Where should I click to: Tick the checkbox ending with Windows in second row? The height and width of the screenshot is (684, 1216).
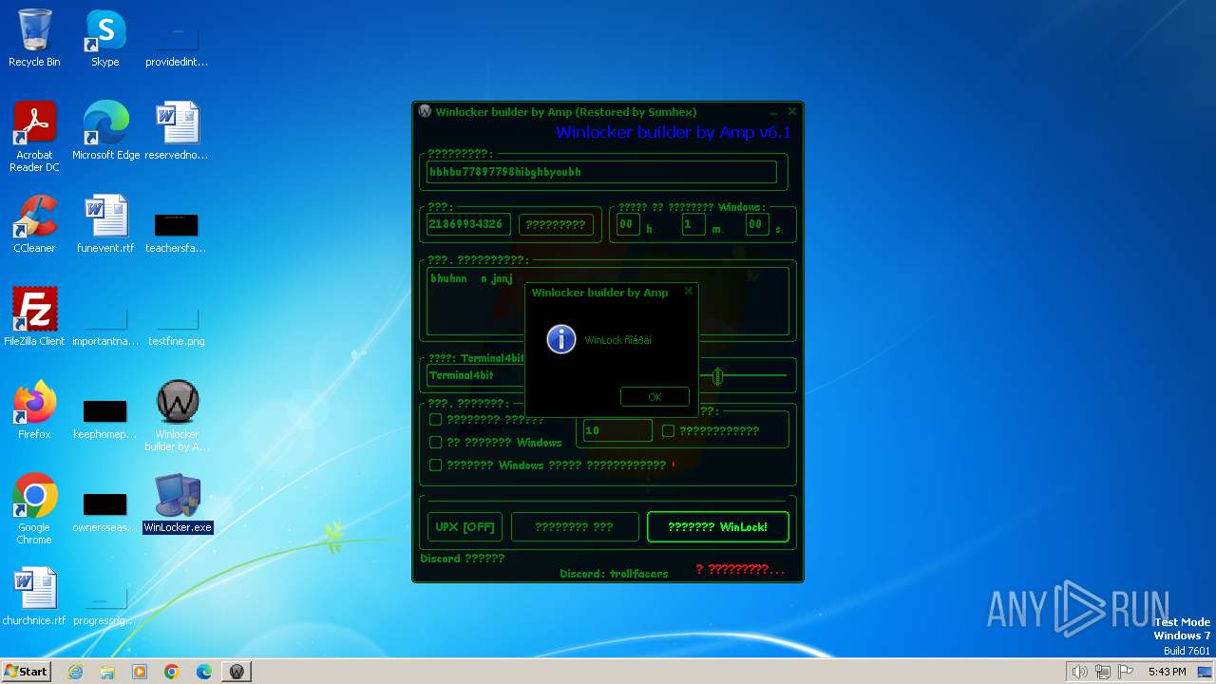436,442
